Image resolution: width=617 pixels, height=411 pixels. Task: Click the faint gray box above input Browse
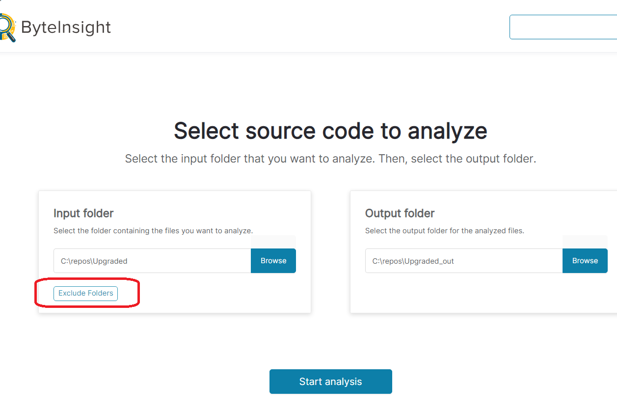coord(273,242)
